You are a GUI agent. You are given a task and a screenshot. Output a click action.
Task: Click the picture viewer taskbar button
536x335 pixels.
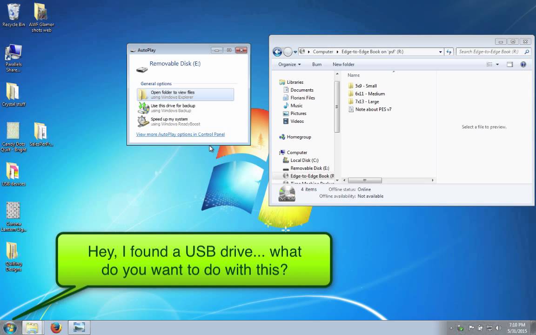coord(79,328)
